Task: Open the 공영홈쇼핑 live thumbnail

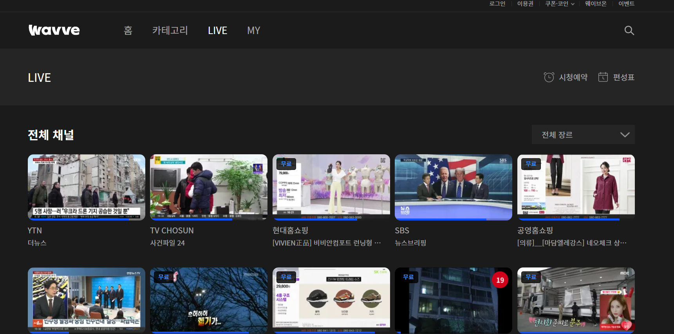Action: click(576, 187)
